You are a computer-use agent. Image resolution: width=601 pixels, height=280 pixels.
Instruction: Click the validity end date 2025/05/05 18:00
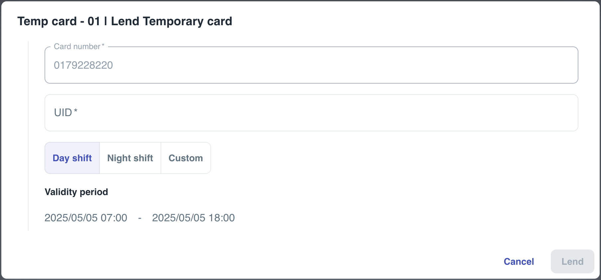[x=193, y=218]
